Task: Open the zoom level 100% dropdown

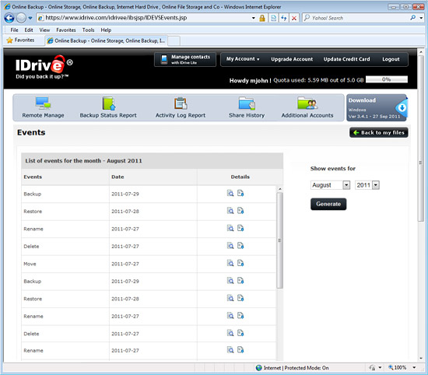Action: coord(414,368)
